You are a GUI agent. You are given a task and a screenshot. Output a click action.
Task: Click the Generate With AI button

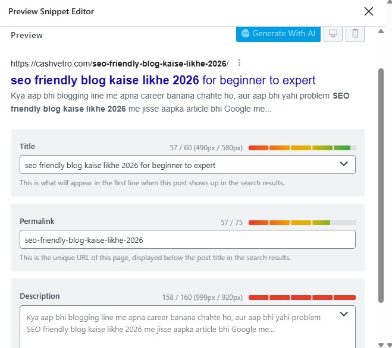pyautogui.click(x=278, y=34)
